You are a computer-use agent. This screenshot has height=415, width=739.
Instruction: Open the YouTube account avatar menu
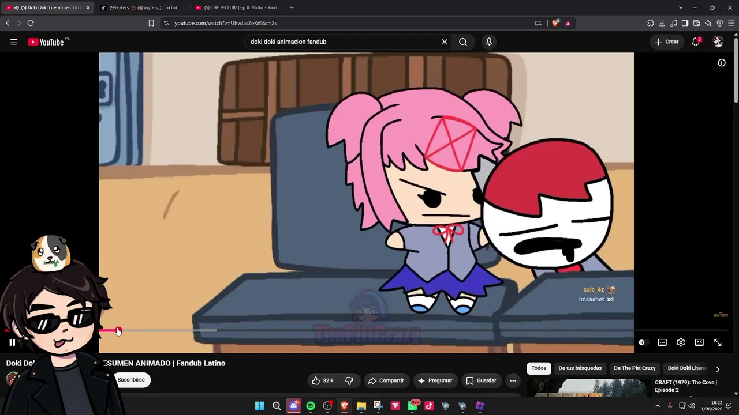(x=718, y=41)
